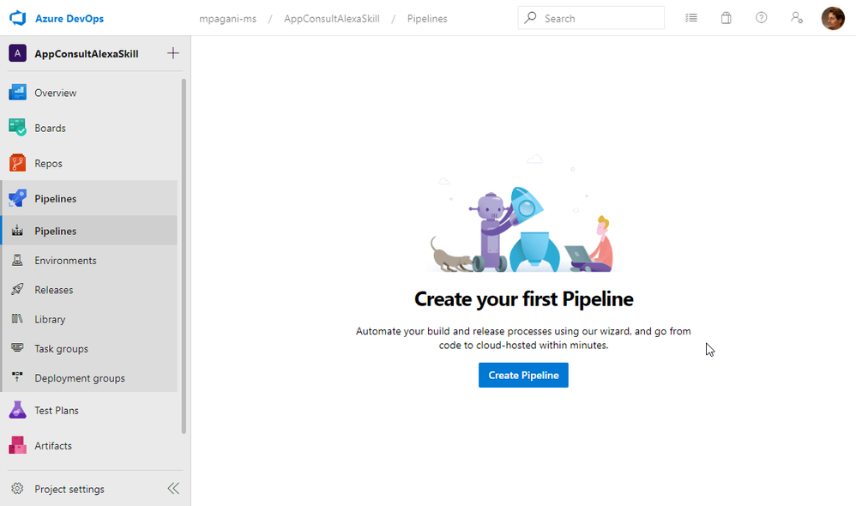Click the Task groups icon
Viewport: 856px width, 506px height.
[x=17, y=347]
